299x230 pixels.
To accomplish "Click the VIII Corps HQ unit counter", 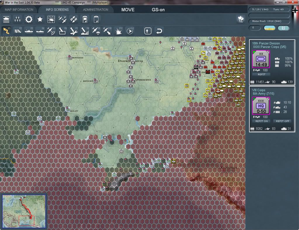I will [261, 106].
